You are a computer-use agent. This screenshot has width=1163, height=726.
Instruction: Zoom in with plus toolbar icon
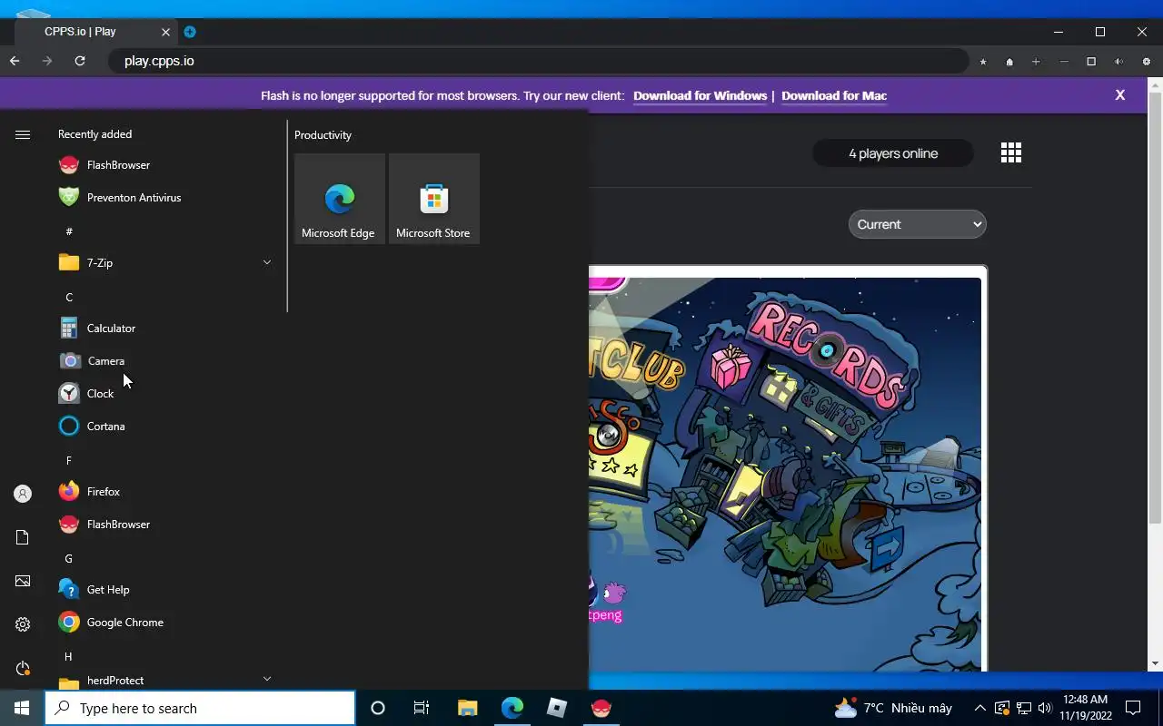[x=1036, y=62]
